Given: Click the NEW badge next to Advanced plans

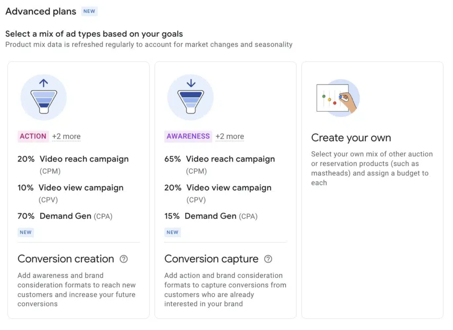Looking at the screenshot, I should pos(89,12).
